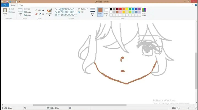Viewport: 198px width, 110px height.
Task: Open the File menu
Action: tap(5, 5)
